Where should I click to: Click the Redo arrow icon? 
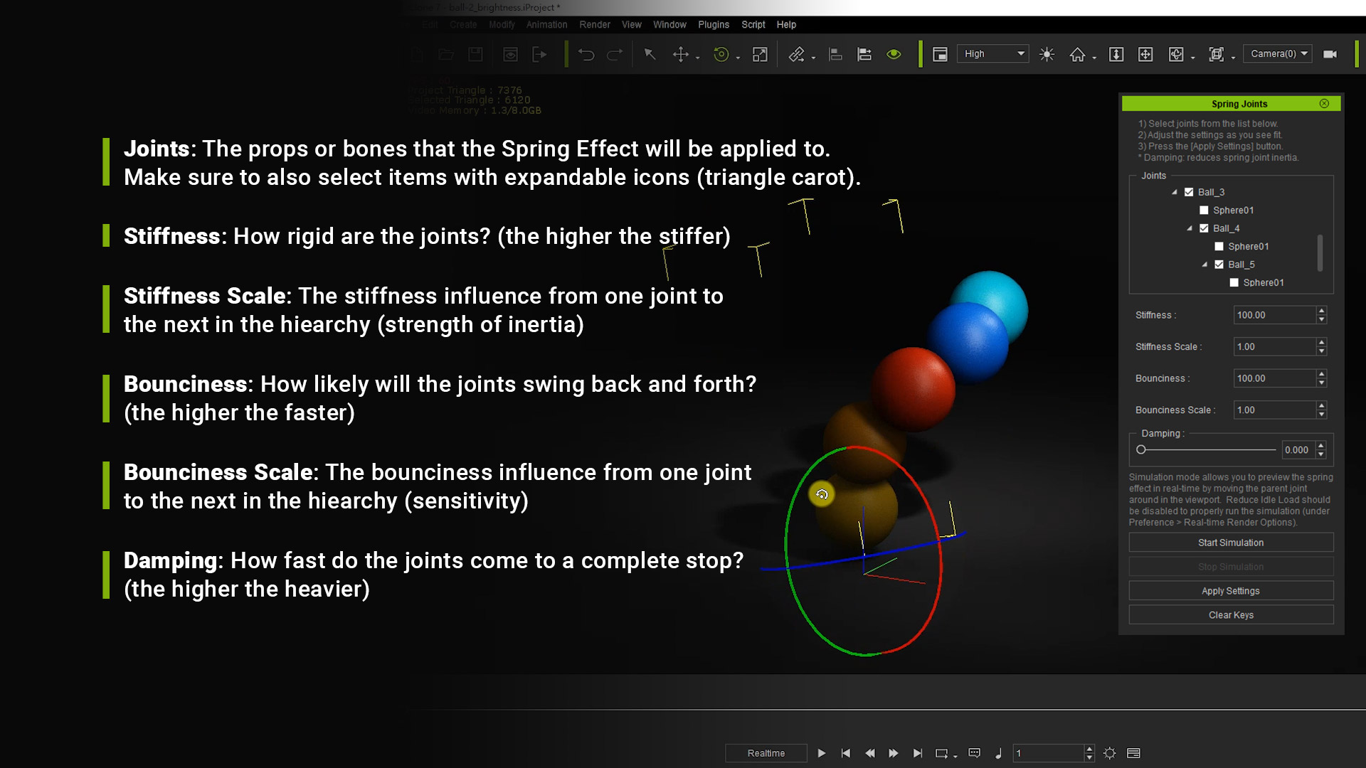(615, 55)
